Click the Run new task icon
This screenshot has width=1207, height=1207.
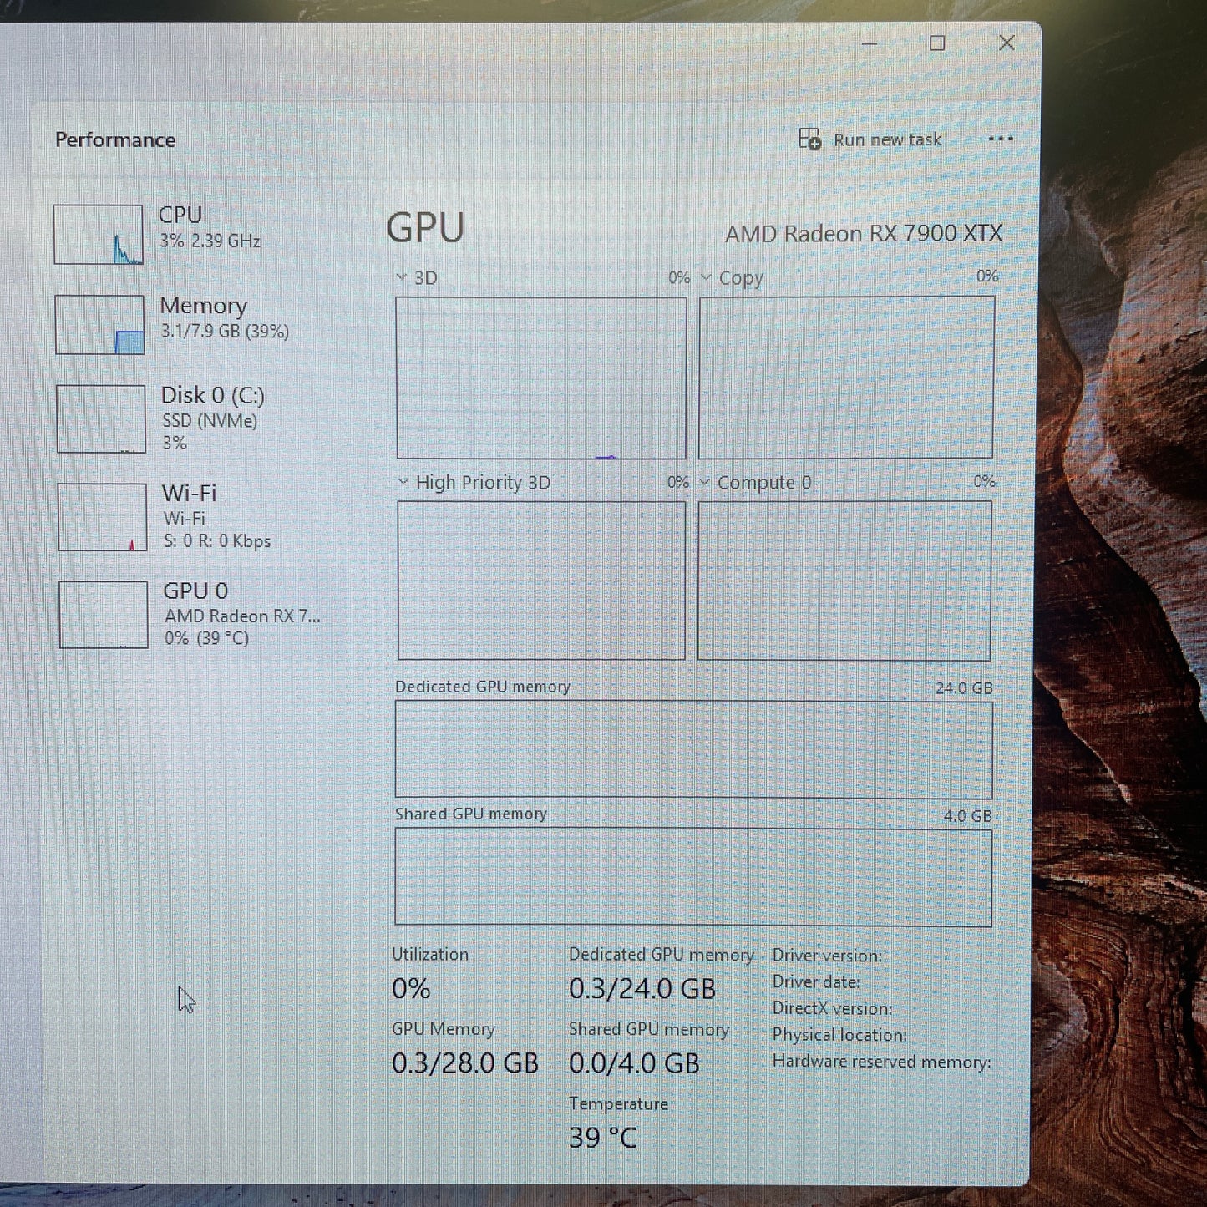tap(809, 139)
